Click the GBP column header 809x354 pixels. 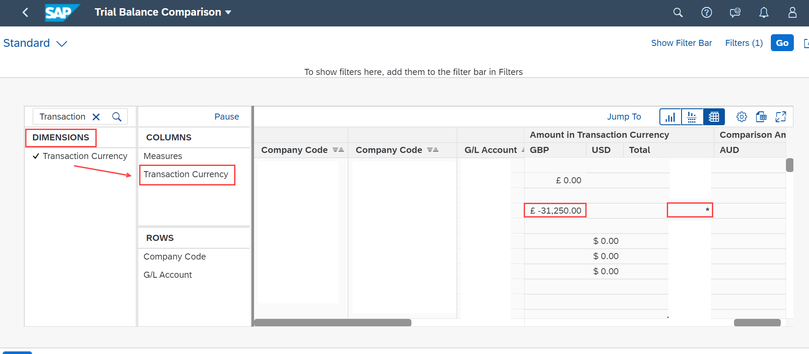(x=555, y=150)
